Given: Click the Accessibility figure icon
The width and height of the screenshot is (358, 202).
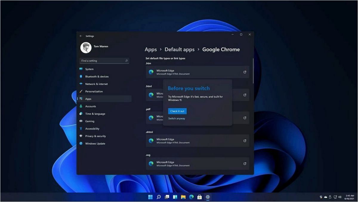Looking at the screenshot, I should 81,129.
